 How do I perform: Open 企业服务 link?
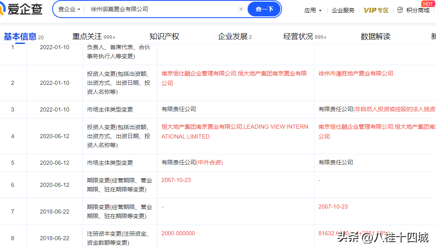coord(343,10)
